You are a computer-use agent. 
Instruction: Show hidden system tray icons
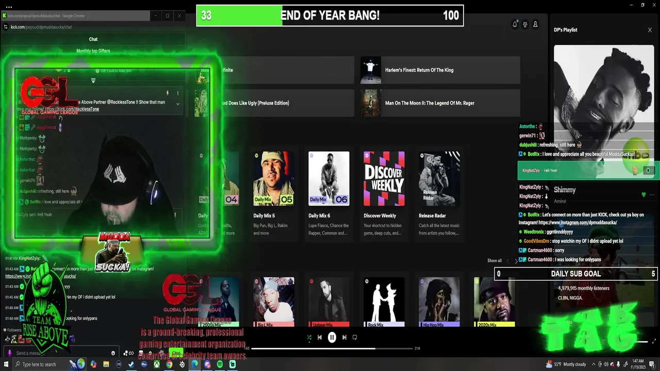593,364
